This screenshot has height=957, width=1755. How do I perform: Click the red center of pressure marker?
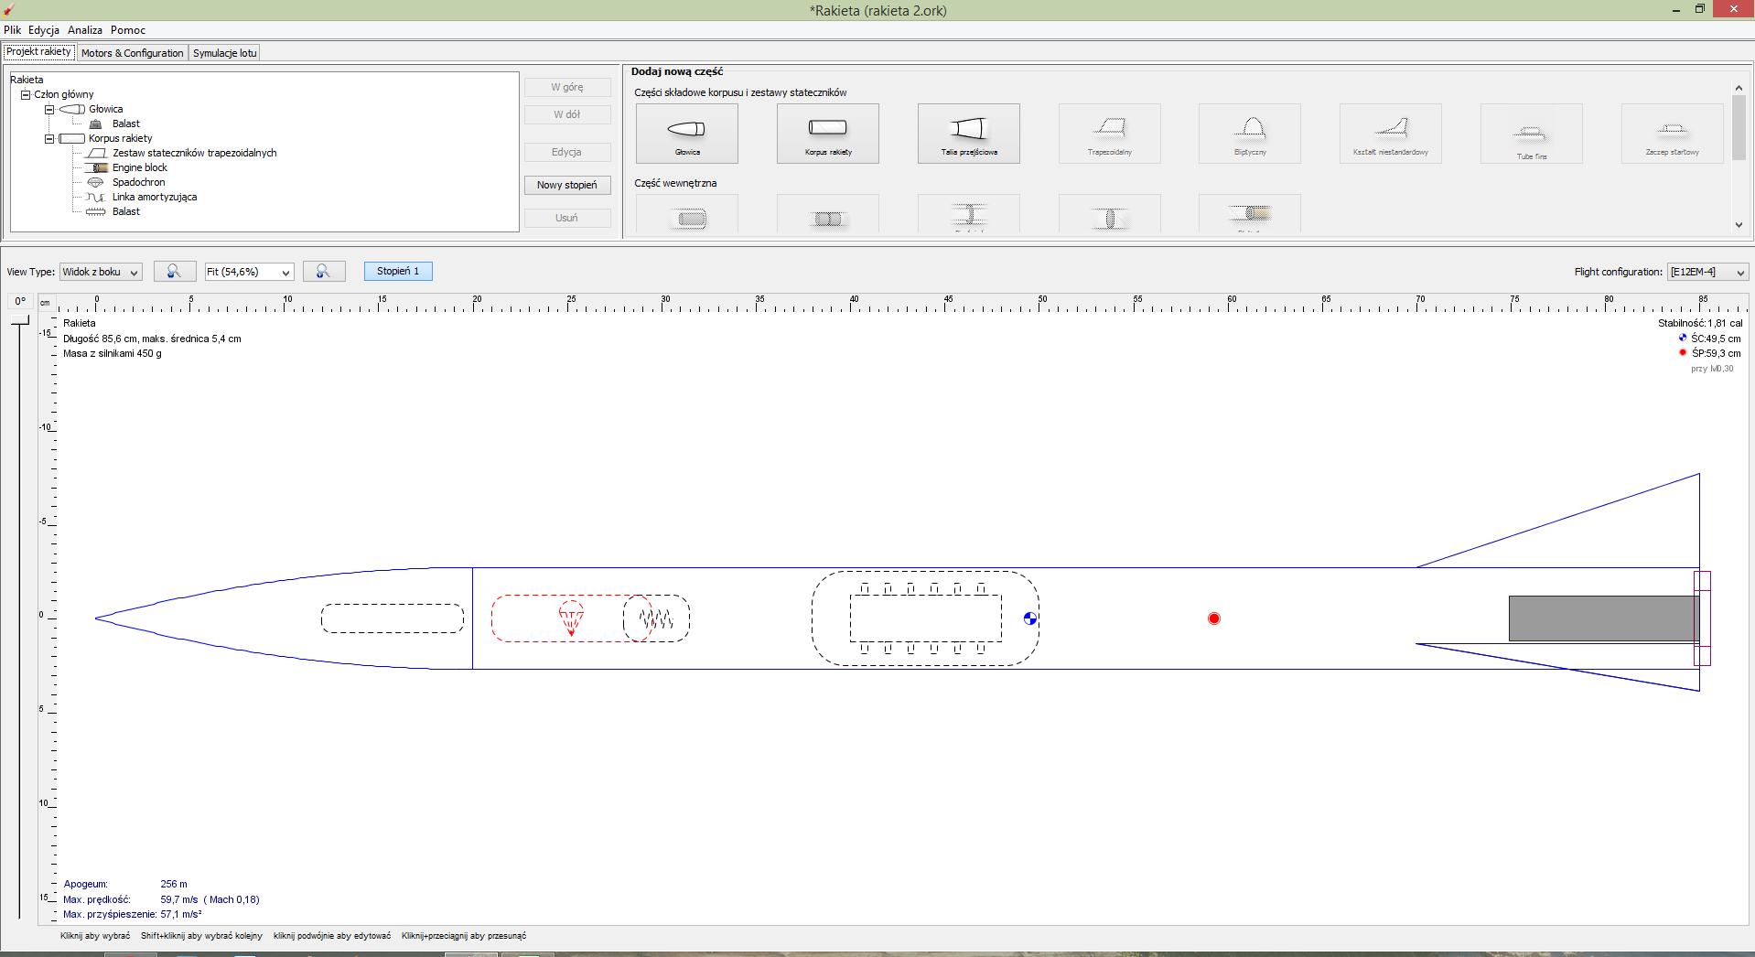[x=1213, y=618]
